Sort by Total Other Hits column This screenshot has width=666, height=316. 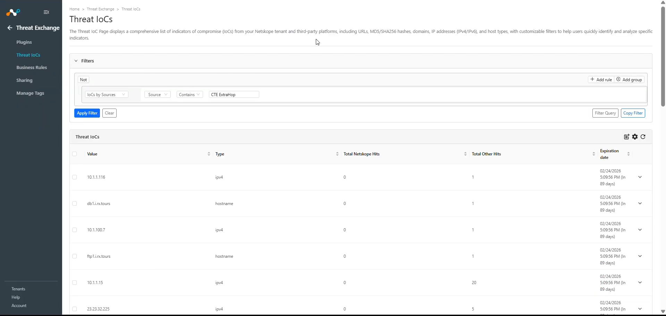[593, 154]
